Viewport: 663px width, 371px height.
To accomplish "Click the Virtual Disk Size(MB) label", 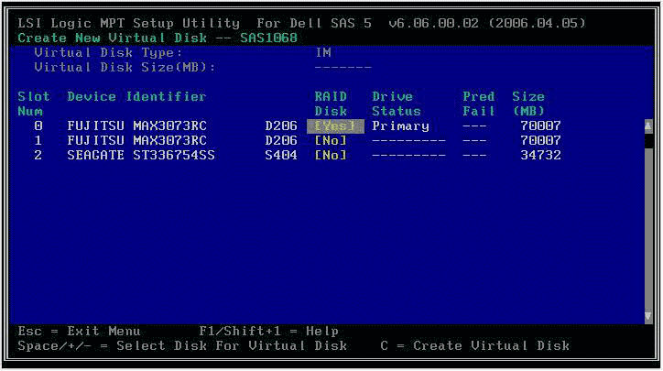I will pos(125,67).
